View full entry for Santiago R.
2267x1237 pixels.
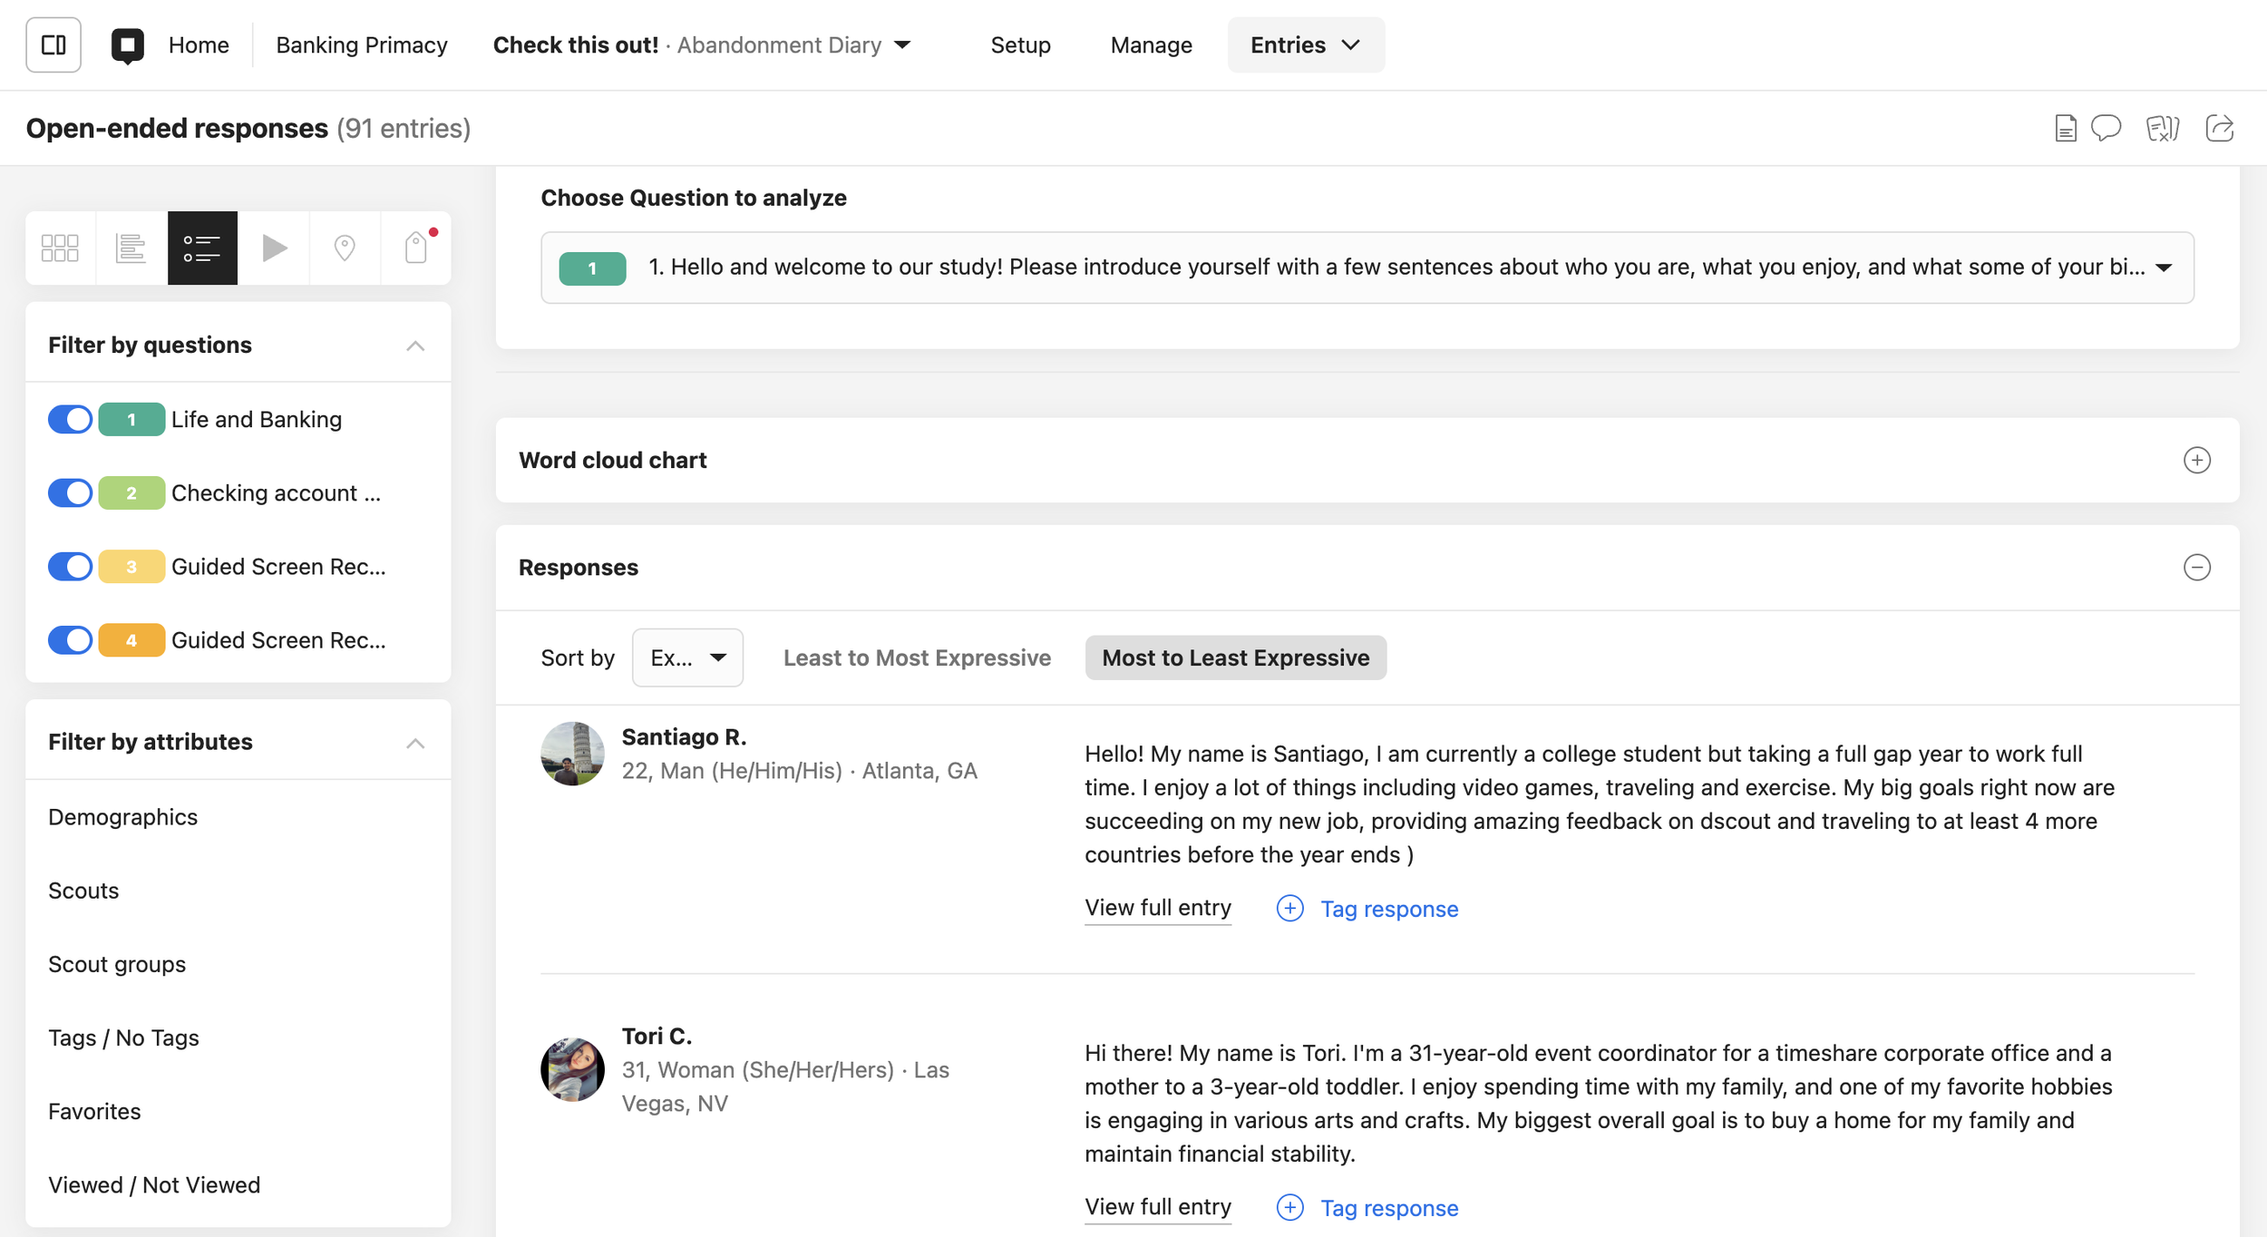coord(1157,908)
